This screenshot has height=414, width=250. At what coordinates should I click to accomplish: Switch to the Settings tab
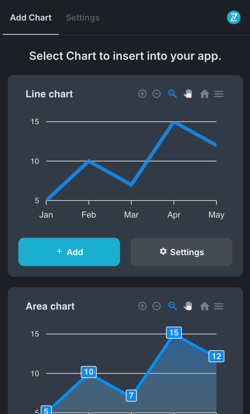coord(83,17)
